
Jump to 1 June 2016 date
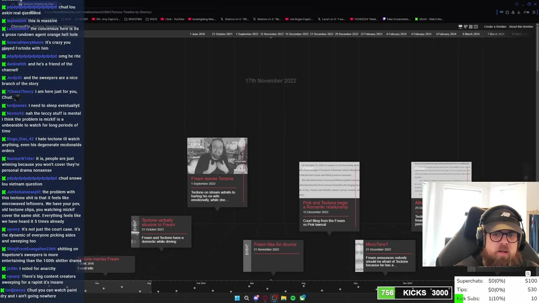197,34
